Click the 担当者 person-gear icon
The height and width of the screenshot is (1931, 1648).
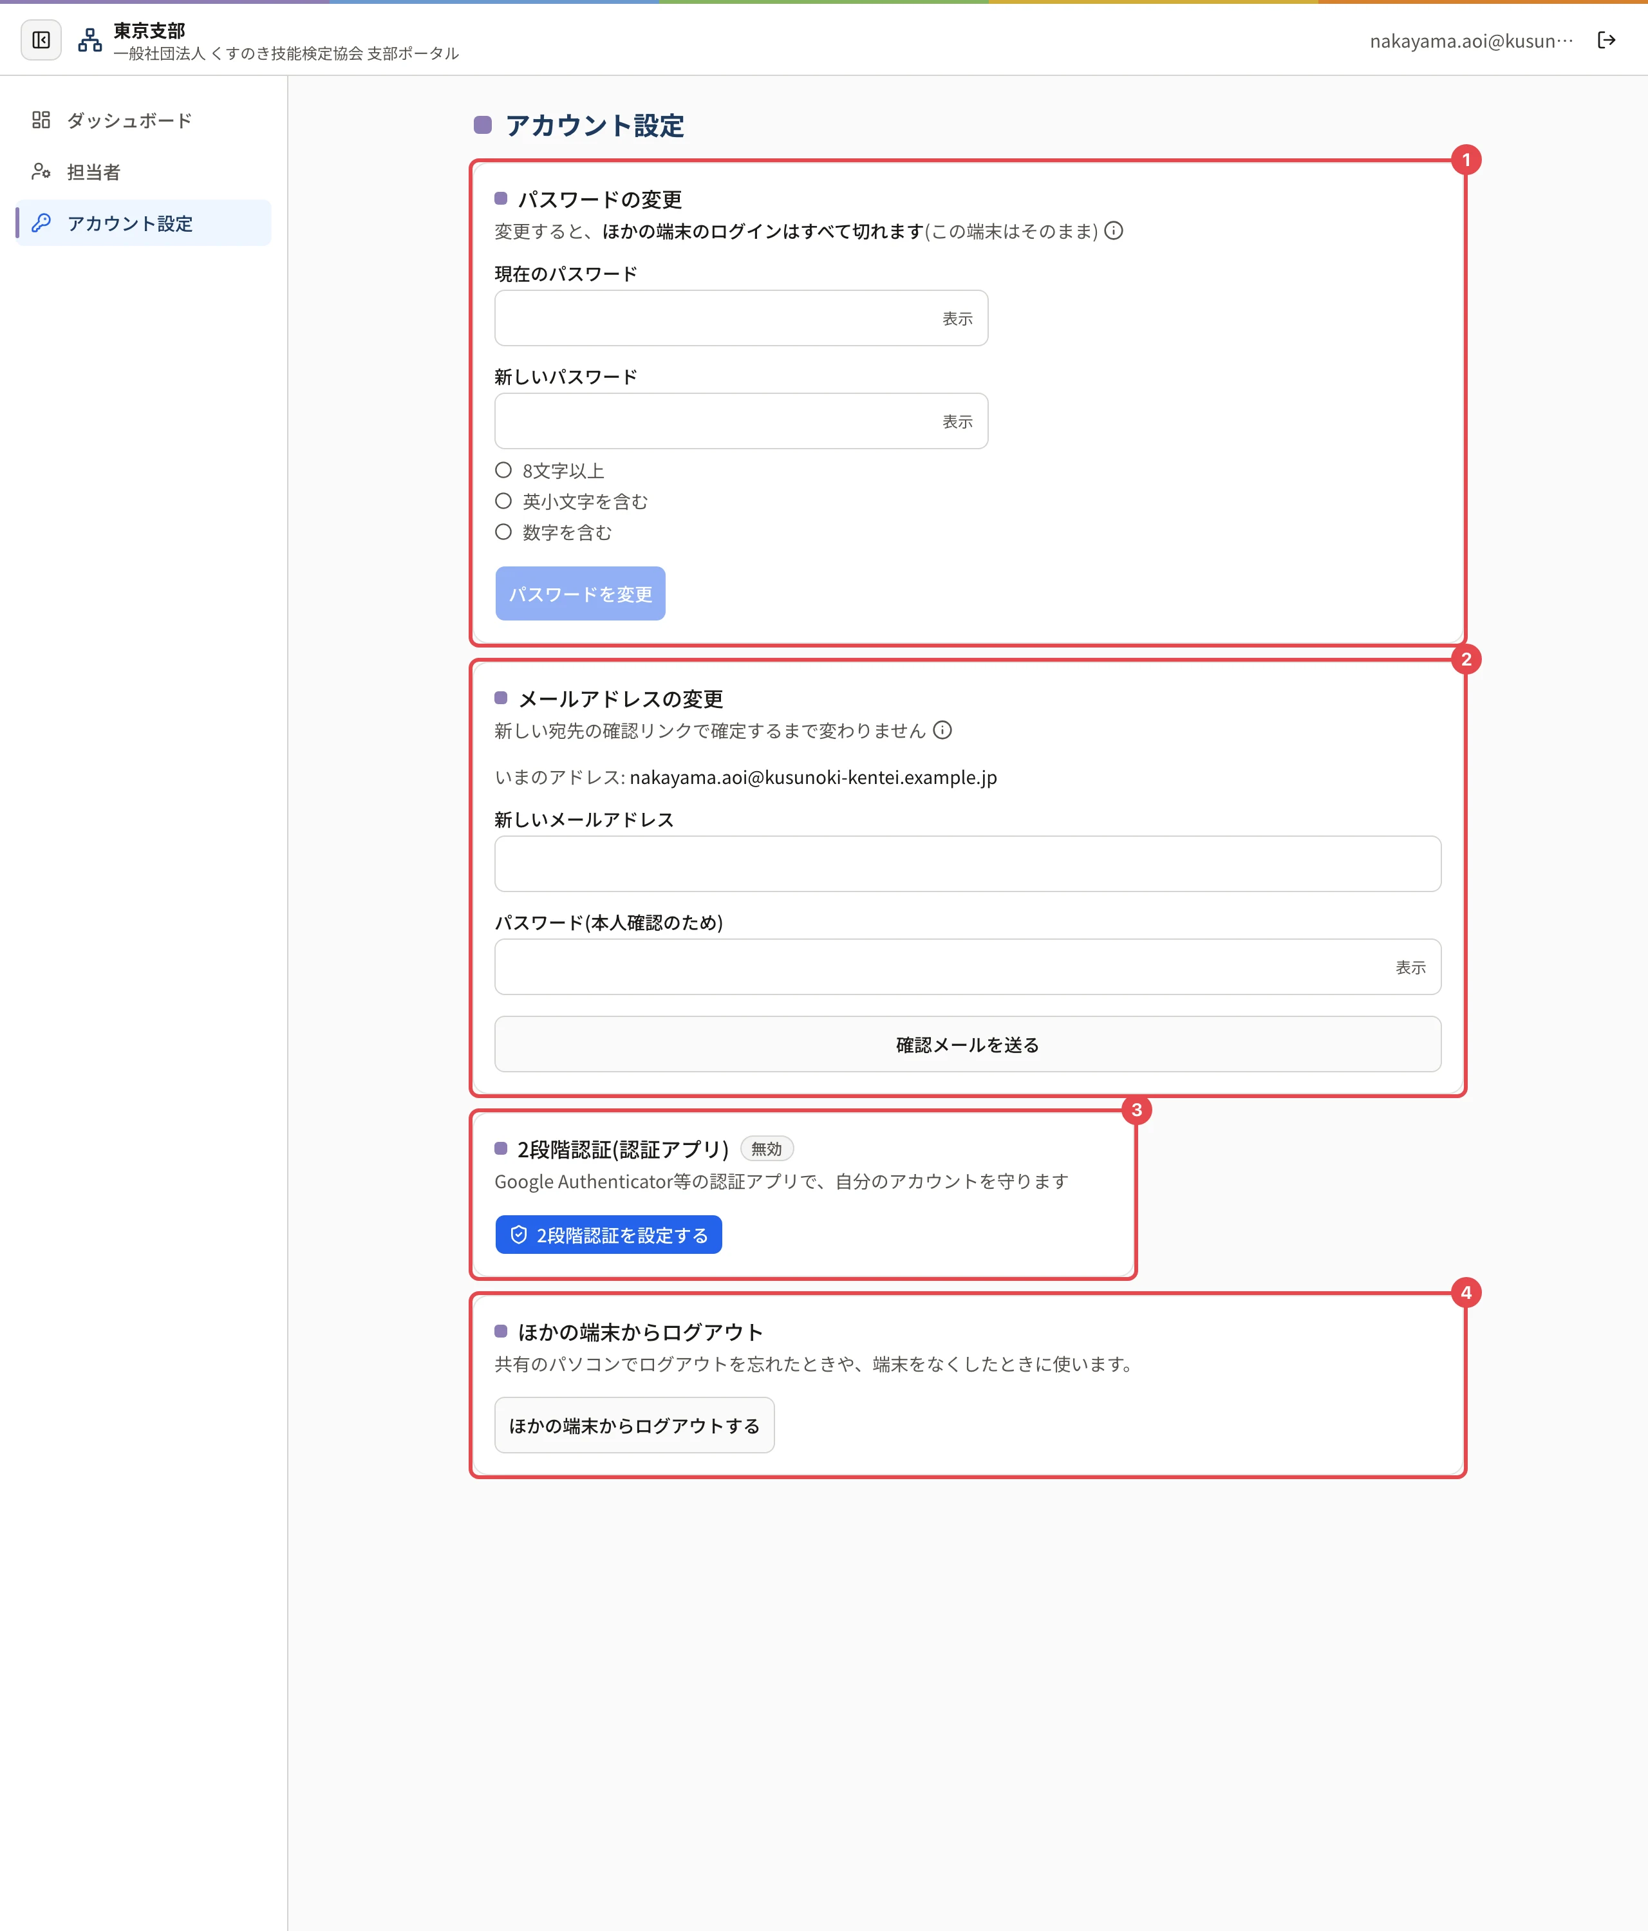(41, 171)
